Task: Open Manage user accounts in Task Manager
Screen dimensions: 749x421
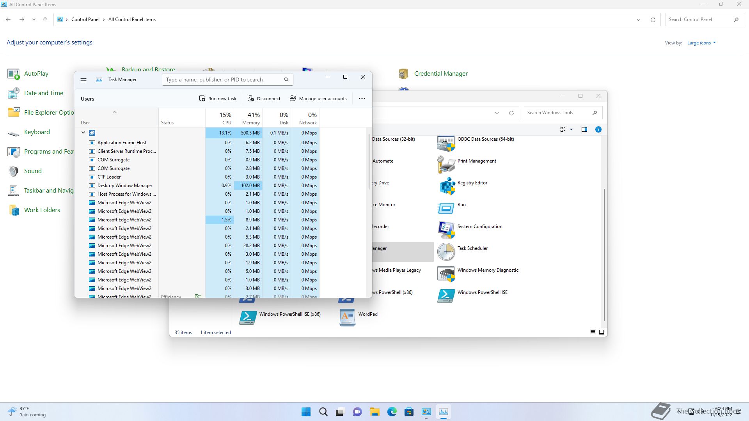Action: pyautogui.click(x=318, y=99)
